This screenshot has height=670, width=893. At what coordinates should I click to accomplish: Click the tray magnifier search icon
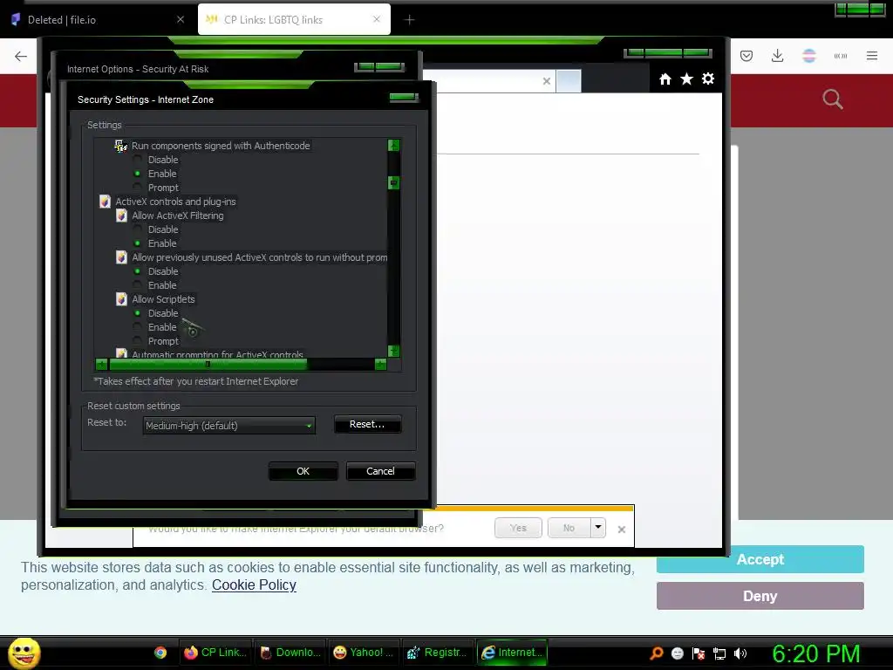[657, 653]
